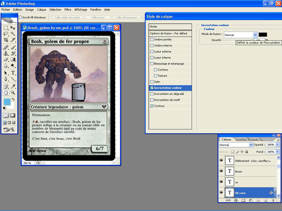Click Taille réelle des pixels button
The width and height of the screenshot is (282, 211).
67,17
